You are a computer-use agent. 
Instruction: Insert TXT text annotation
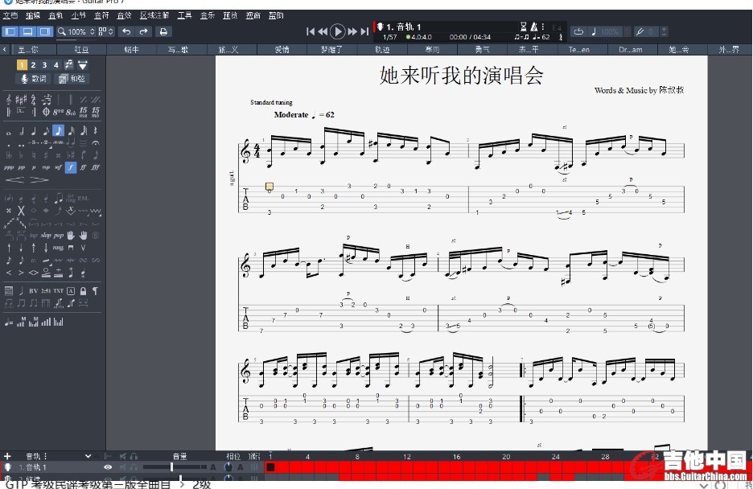(x=58, y=291)
